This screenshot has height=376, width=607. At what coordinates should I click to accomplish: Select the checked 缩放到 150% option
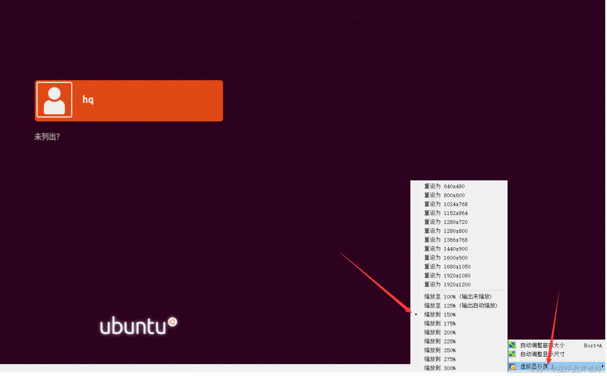pos(459,315)
